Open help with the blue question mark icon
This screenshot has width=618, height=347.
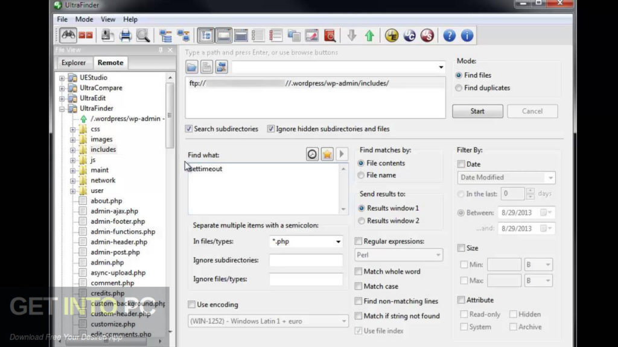[x=449, y=36]
